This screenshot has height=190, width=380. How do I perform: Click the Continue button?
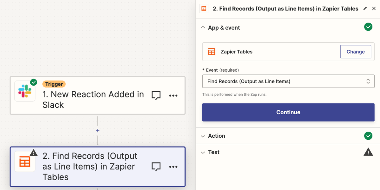click(x=288, y=112)
